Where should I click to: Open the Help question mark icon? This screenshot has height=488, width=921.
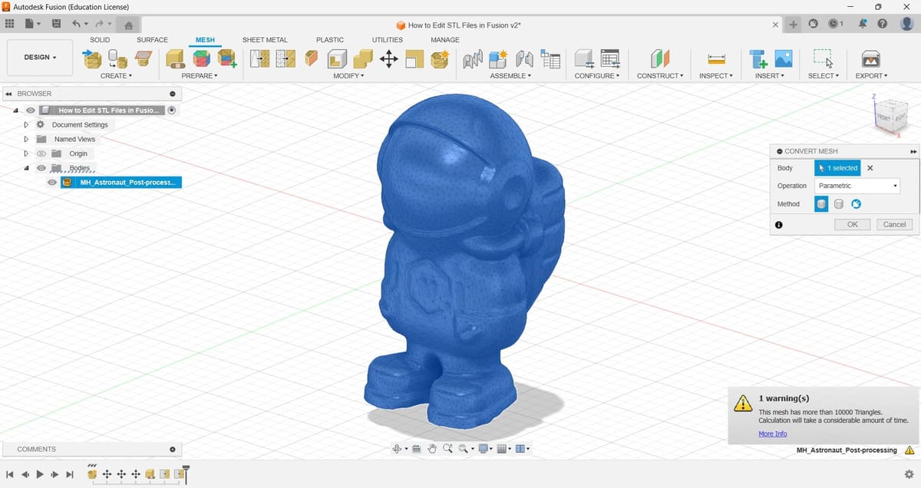tap(883, 24)
